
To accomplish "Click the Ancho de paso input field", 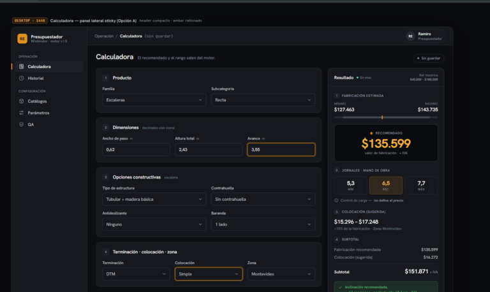I will [136, 150].
